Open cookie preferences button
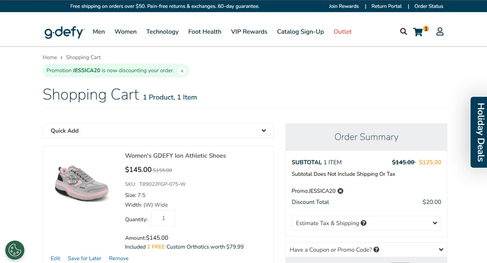This screenshot has width=487, height=263. 15,250
